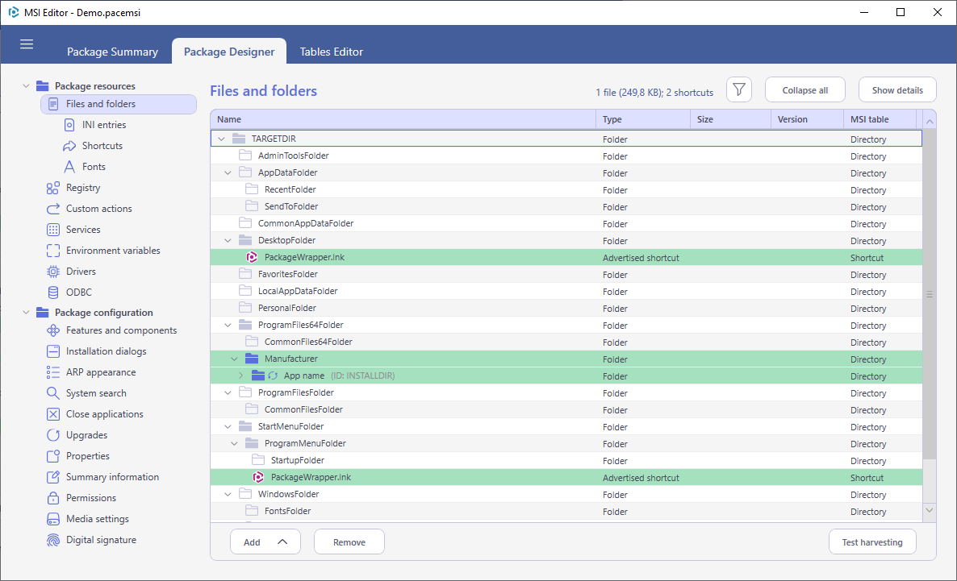Click the Permissions lock icon
The image size is (957, 581).
click(x=53, y=498)
